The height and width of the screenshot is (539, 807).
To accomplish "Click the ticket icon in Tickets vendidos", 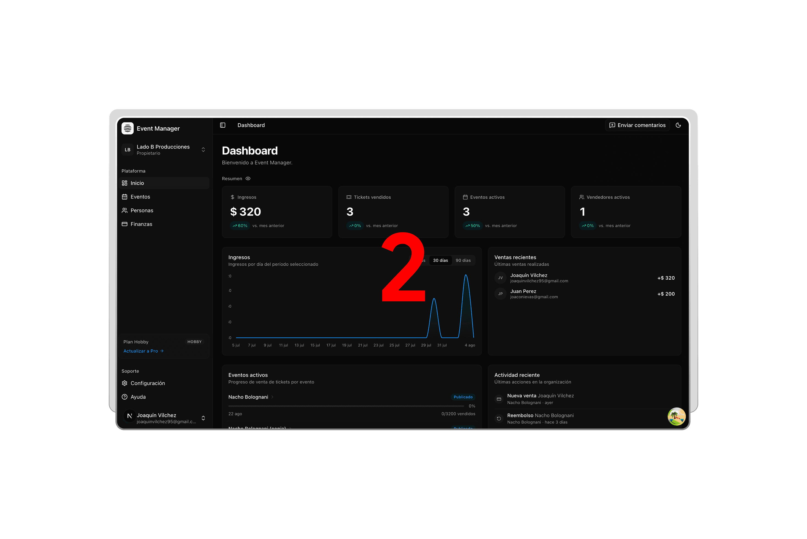I will click(x=349, y=197).
